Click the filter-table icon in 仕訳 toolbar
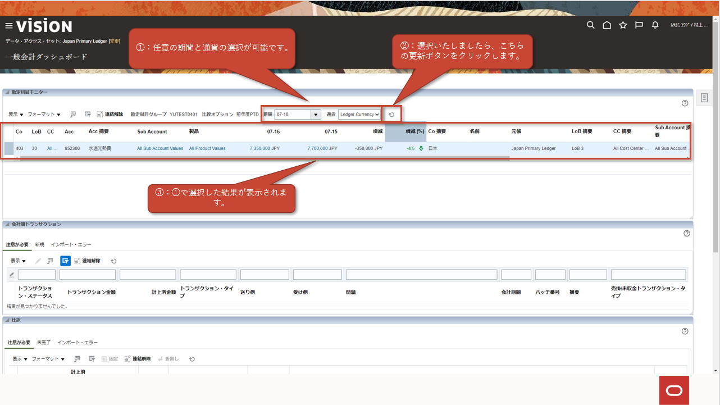 click(x=92, y=359)
